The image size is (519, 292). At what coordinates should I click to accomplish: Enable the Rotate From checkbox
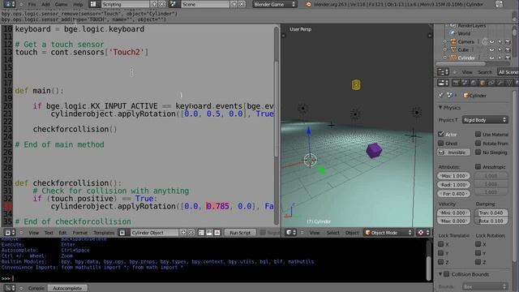click(478, 143)
